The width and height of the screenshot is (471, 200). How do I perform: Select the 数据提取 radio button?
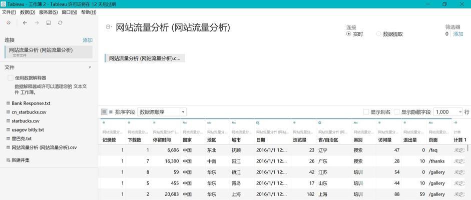click(x=378, y=34)
